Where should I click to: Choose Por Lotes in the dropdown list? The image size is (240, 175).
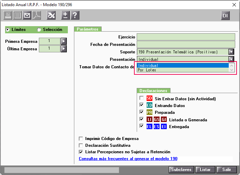[x=183, y=70]
